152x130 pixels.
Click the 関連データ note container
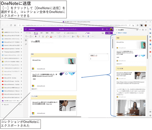tap(99, 57)
